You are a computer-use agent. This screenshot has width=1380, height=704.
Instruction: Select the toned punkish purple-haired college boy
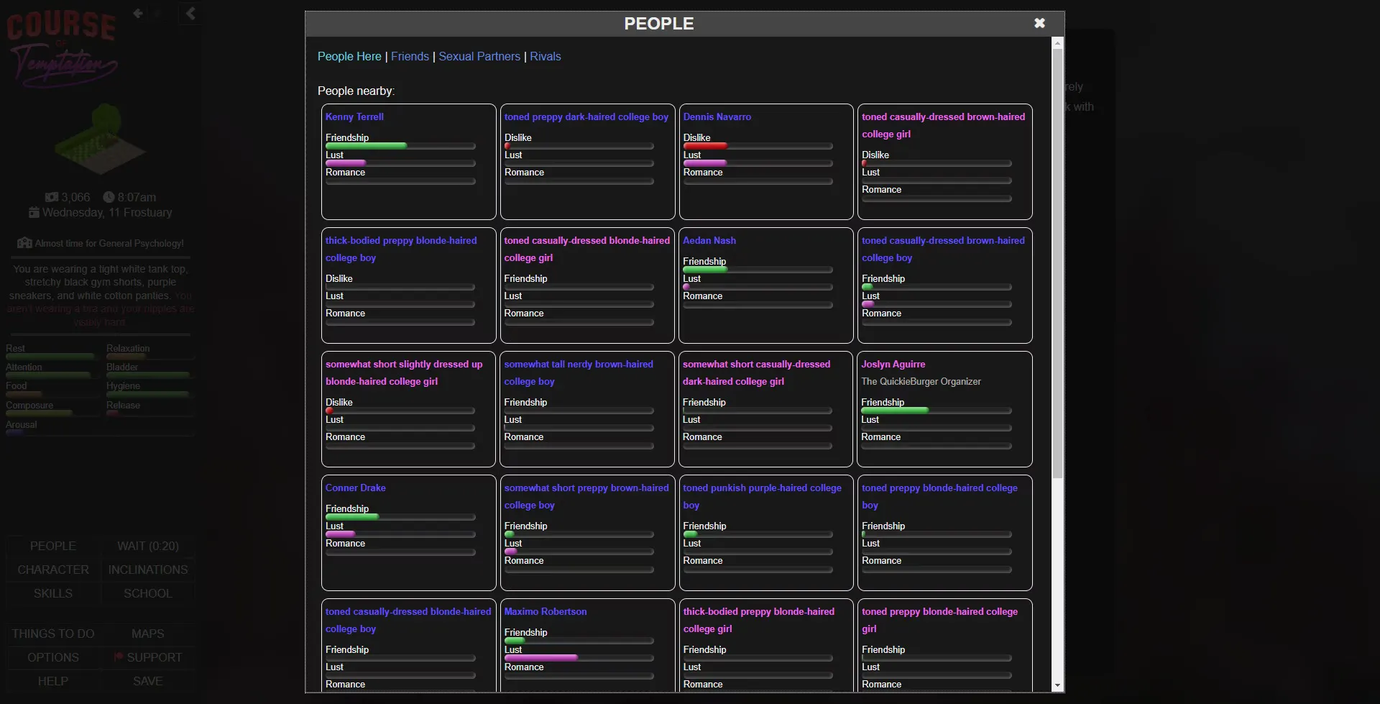pyautogui.click(x=762, y=496)
